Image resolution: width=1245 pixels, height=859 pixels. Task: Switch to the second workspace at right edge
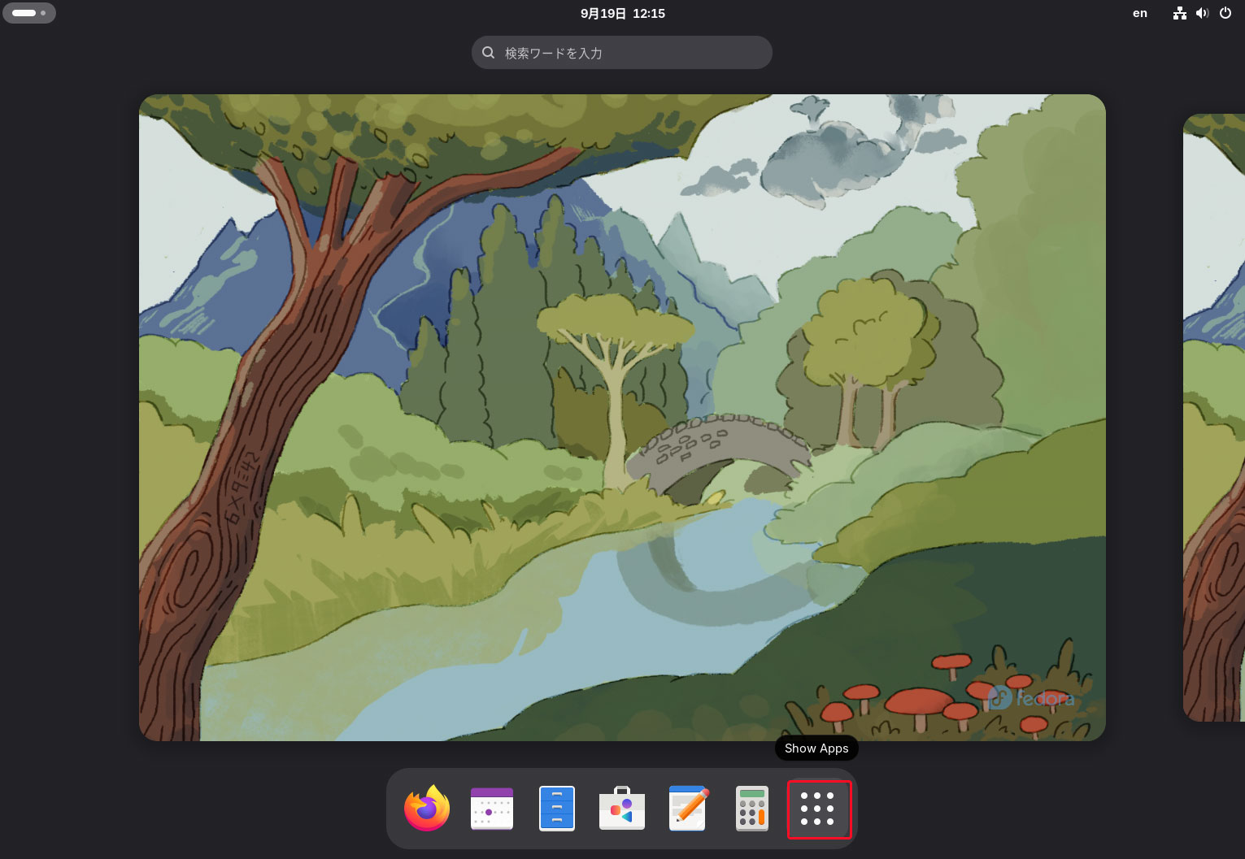click(1214, 418)
